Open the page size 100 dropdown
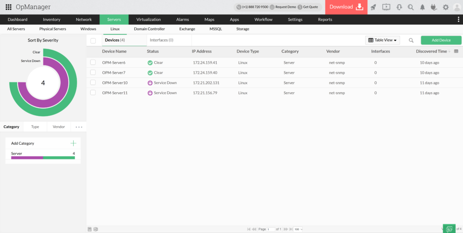Image resolution: width=463 pixels, height=233 pixels. [x=298, y=229]
